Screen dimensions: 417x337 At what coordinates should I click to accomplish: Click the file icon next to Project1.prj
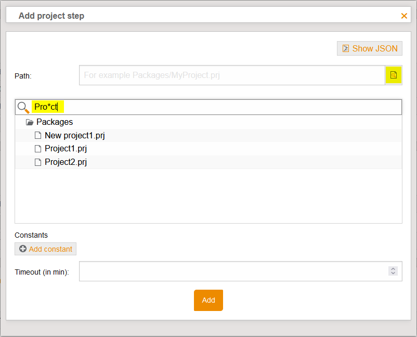pyautogui.click(x=38, y=148)
